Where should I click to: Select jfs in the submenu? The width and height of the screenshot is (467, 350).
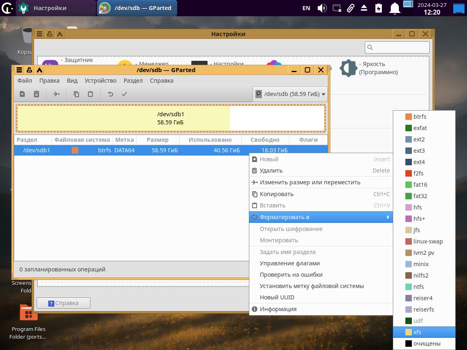tap(424, 230)
